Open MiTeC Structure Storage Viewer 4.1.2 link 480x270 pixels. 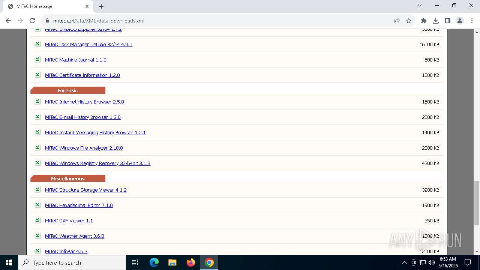86,190
